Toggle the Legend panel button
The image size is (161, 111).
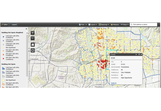pyautogui.click(x=13, y=25)
